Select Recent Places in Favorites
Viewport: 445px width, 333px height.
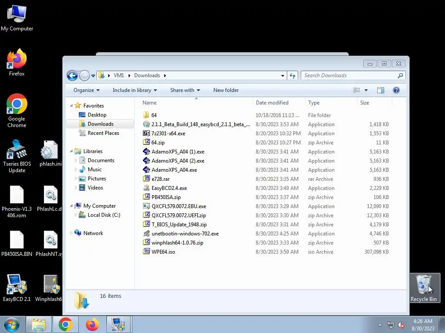103,133
